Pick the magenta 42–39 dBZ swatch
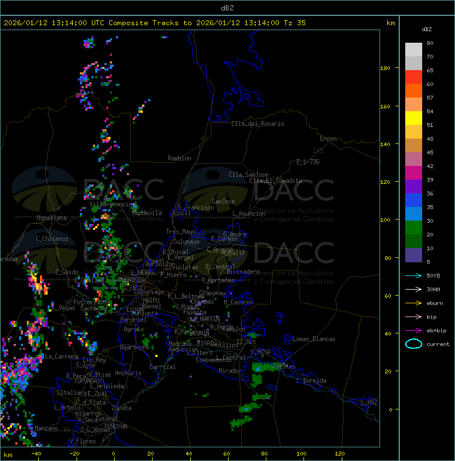This screenshot has width=455, height=461. coord(413,173)
